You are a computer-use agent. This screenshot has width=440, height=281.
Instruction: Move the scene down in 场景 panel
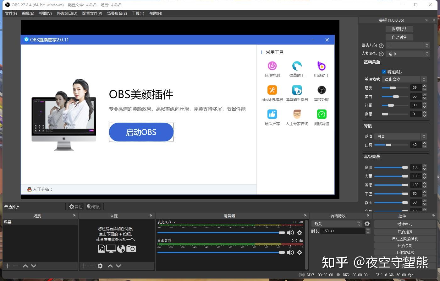coord(34,266)
